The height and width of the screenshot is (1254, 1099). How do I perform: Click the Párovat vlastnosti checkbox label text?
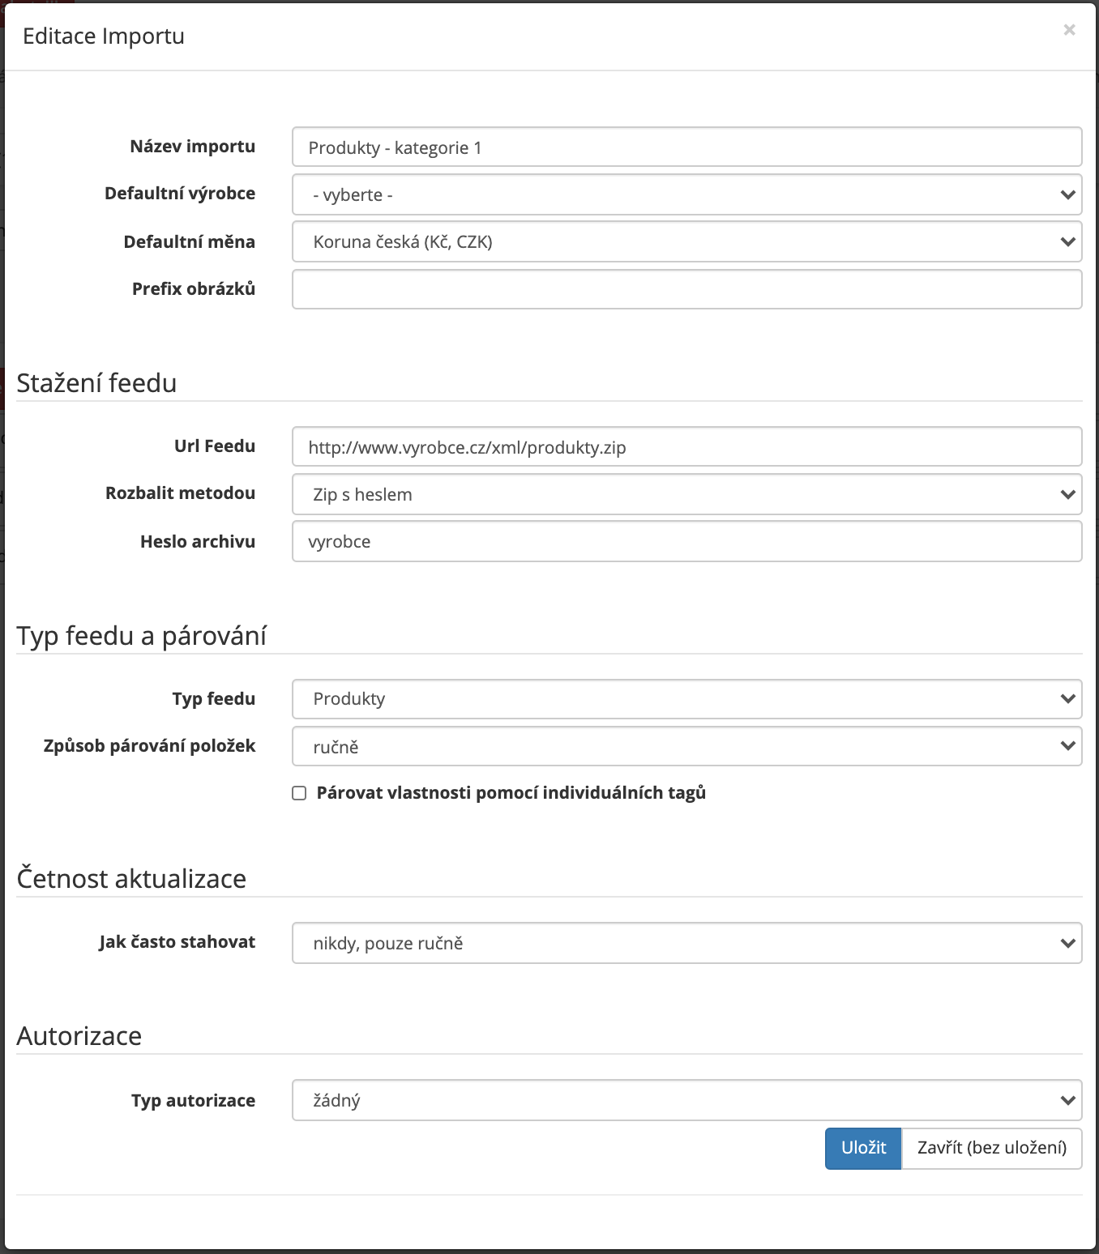click(511, 793)
